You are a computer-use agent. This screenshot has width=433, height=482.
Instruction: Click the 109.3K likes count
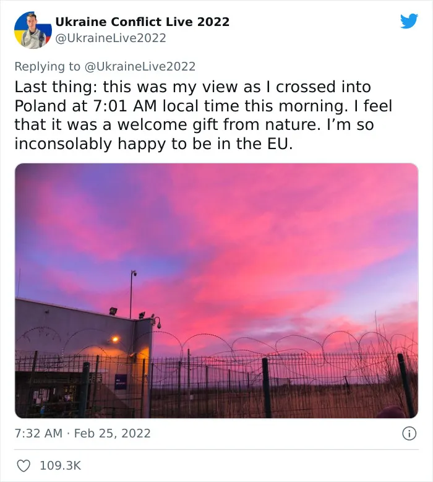pyautogui.click(x=61, y=465)
